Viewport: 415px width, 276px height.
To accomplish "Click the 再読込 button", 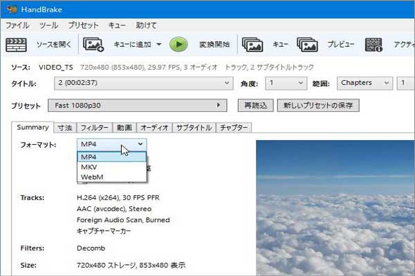I will (x=255, y=106).
